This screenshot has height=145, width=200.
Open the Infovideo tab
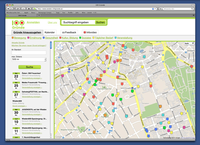point(90,32)
